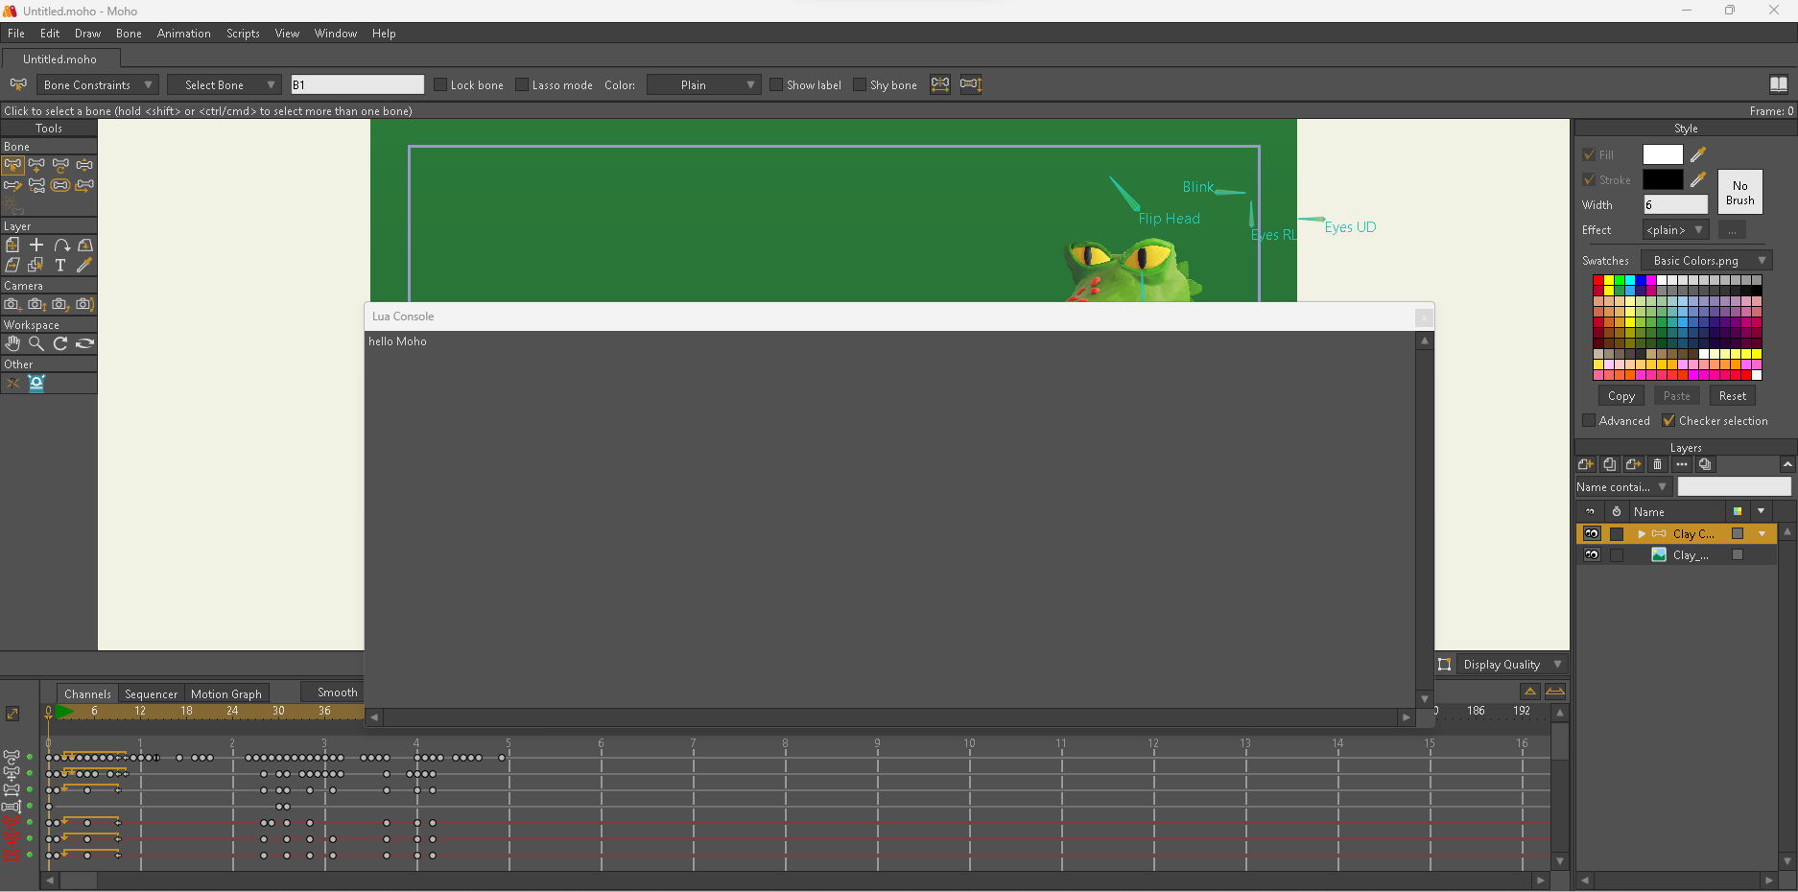Click the white Fill color swatch
Viewport: 1798px width, 892px height.
(x=1662, y=154)
